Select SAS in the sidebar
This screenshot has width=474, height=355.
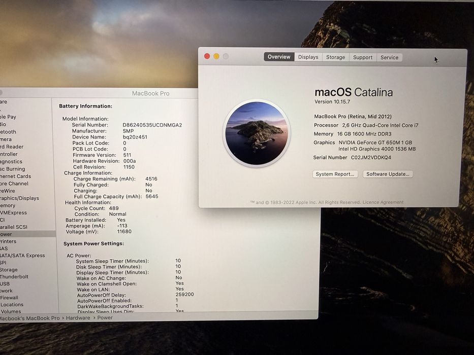pos(4,248)
